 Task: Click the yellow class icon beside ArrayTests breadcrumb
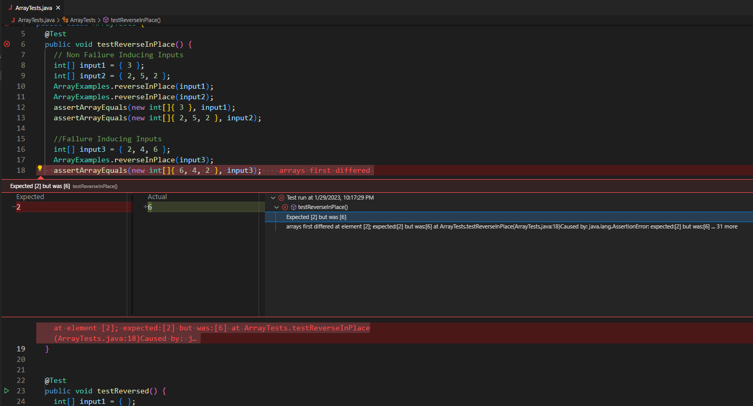coord(65,19)
